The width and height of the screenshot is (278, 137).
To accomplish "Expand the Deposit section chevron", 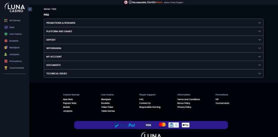I will click(x=259, y=40).
